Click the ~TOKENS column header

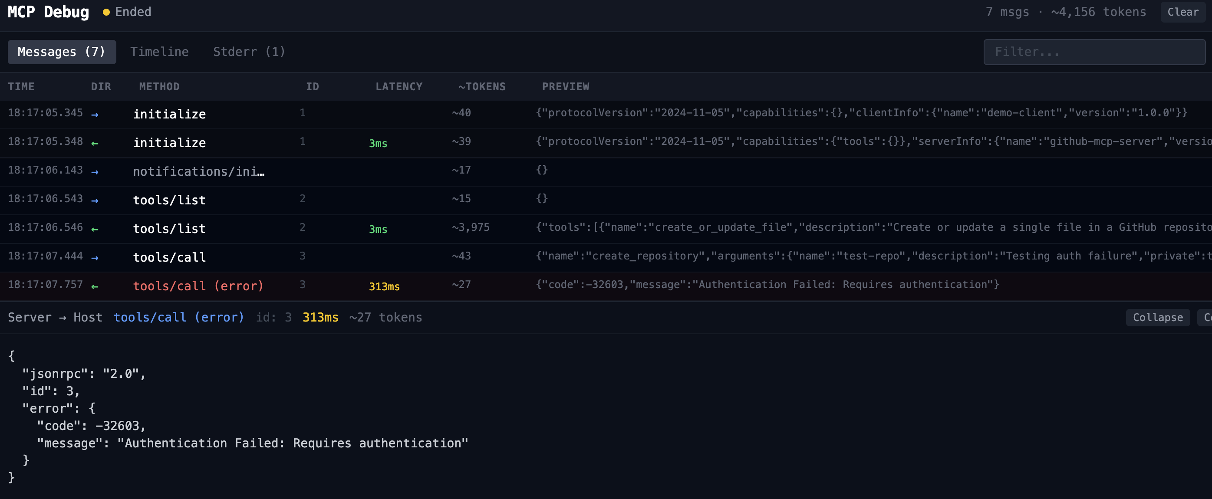click(481, 86)
